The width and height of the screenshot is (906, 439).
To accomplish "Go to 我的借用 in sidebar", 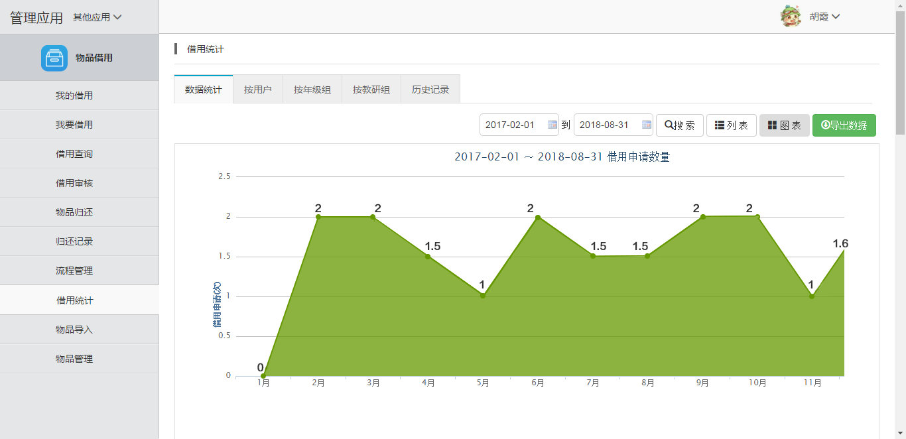I will coord(74,95).
